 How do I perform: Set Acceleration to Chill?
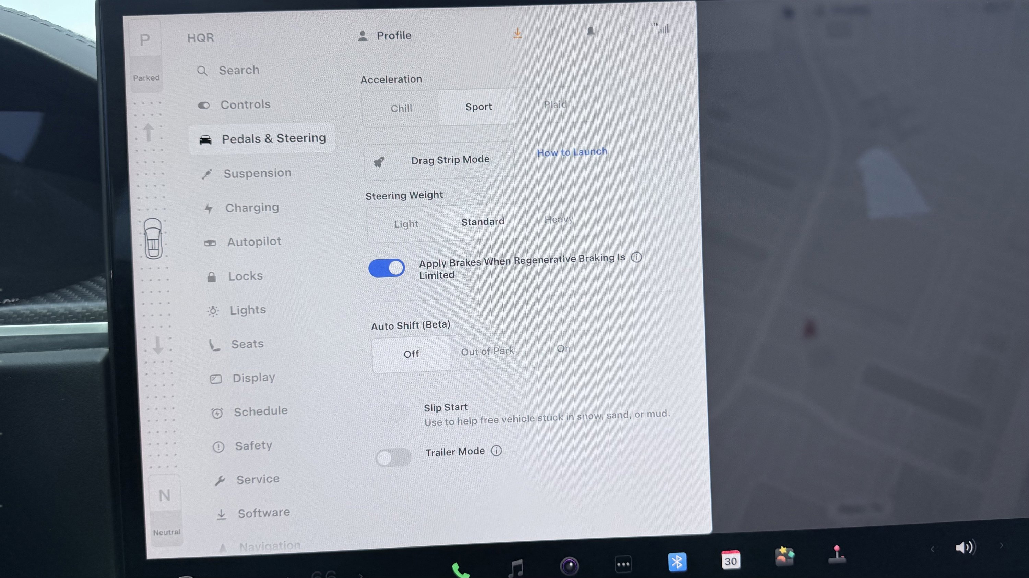pos(401,109)
